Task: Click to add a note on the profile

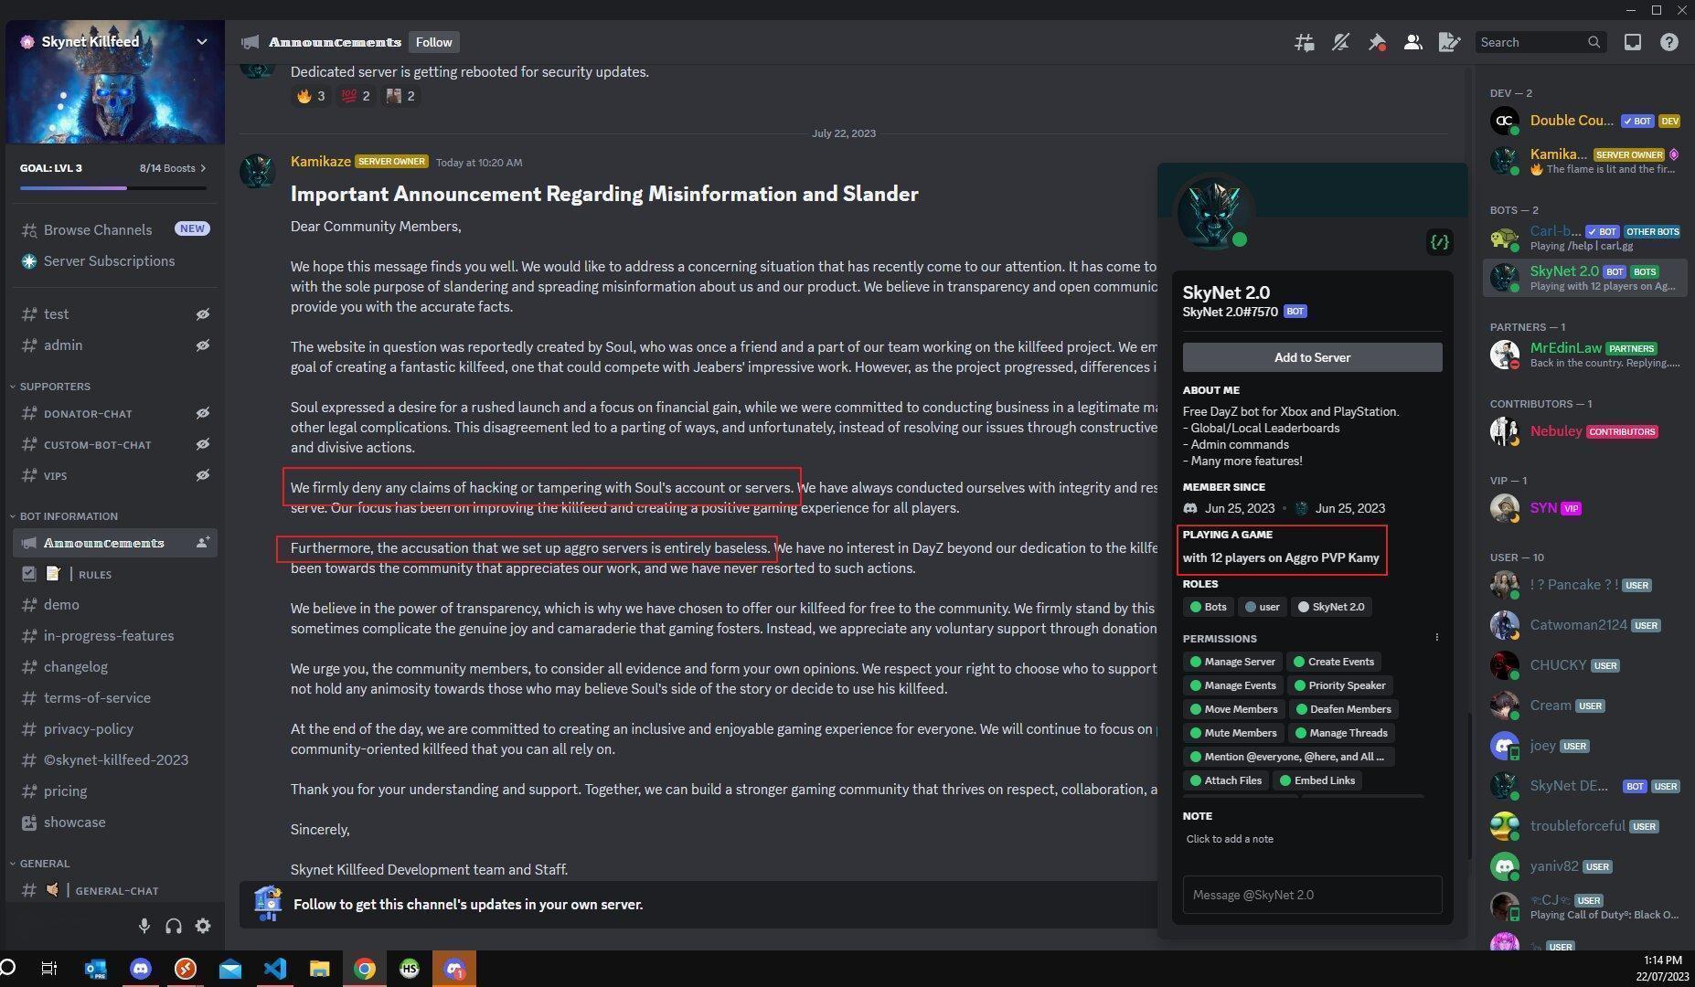Action: (1230, 839)
